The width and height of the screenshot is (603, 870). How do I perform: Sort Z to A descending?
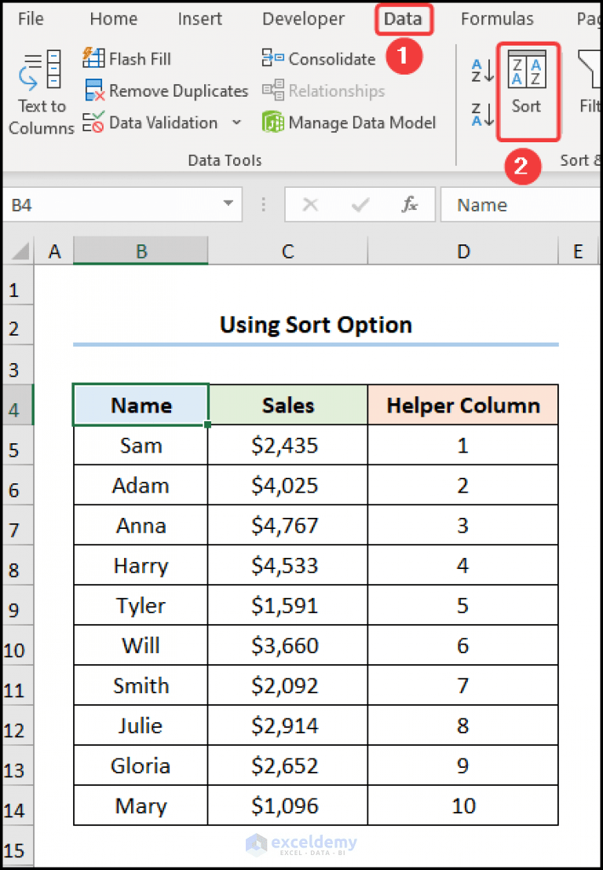482,115
